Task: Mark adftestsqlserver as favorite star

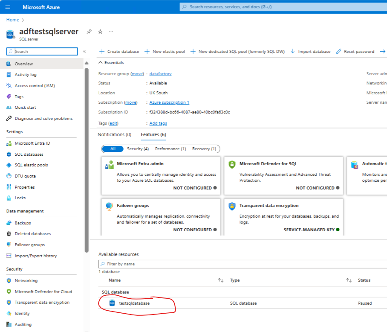Action: pyautogui.click(x=100, y=32)
